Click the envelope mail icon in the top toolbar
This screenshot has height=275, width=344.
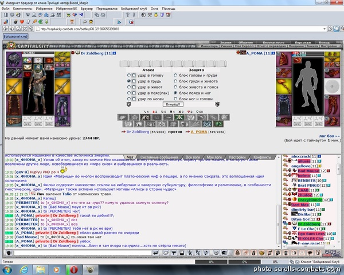(x=103, y=15)
